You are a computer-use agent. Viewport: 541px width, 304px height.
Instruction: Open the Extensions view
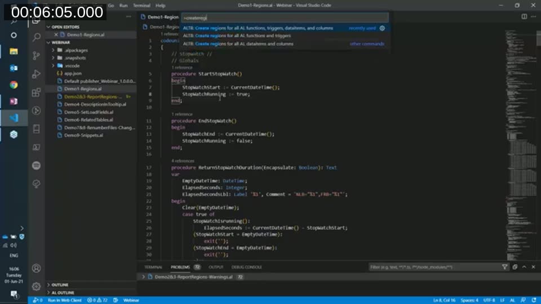pos(36,92)
